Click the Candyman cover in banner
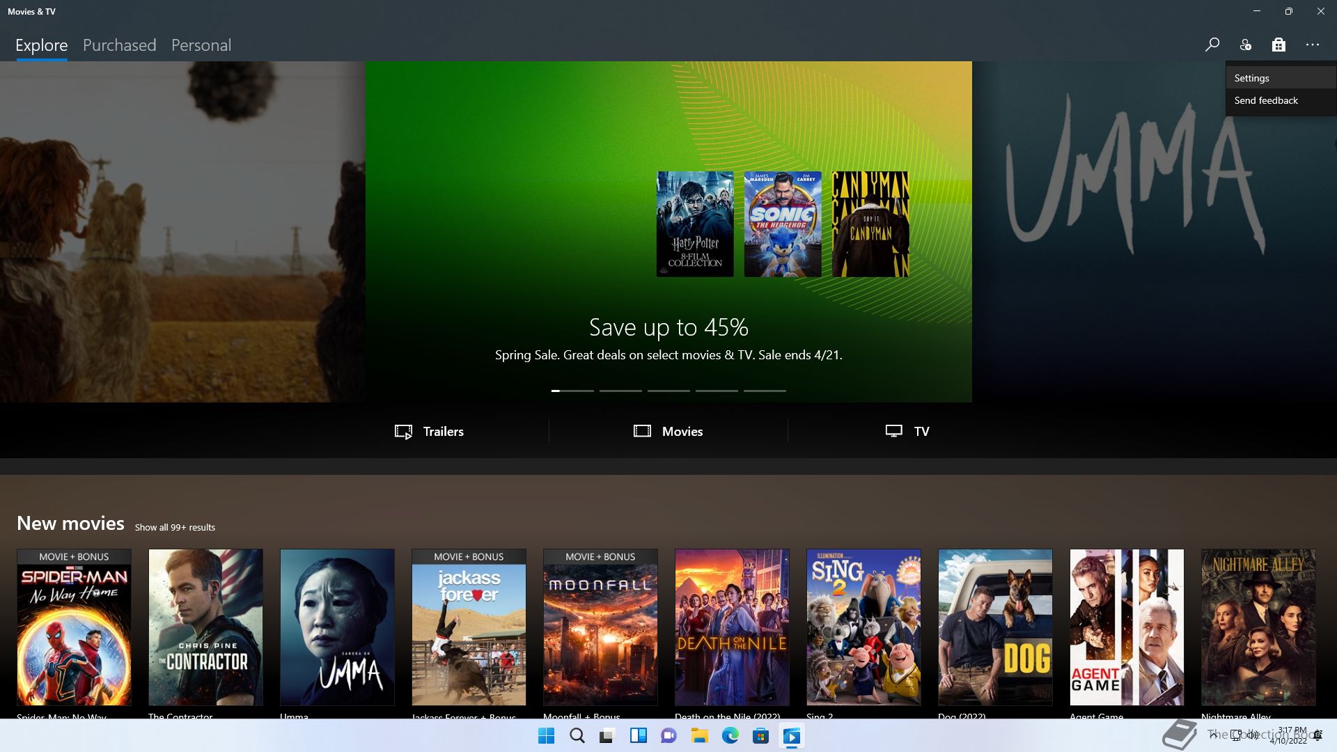Viewport: 1337px width, 752px height. [x=870, y=224]
